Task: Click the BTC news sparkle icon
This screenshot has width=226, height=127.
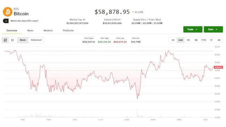Action: (6, 21)
